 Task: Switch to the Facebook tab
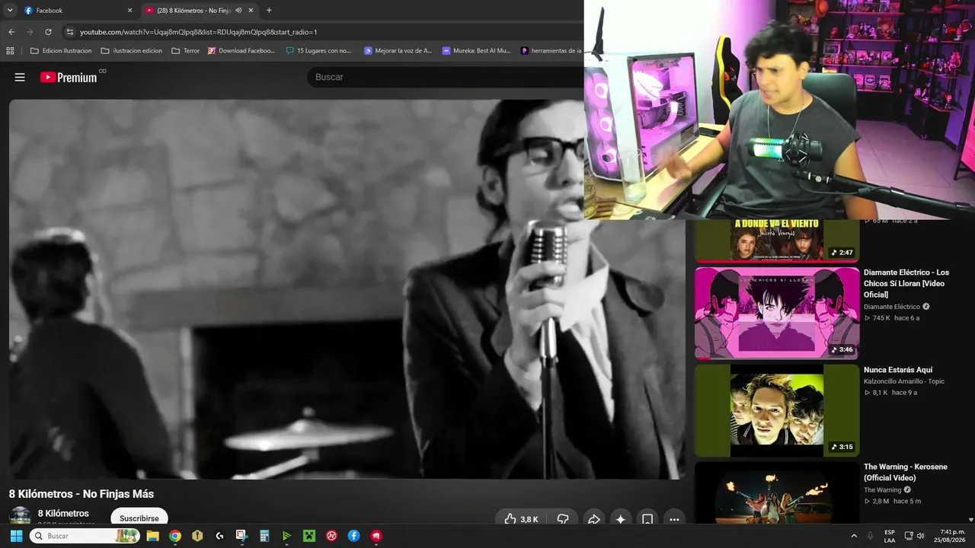click(78, 11)
